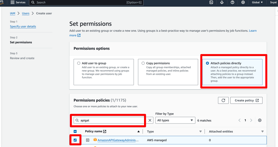
Task: Open the policy table preferences gear icon
Action: pos(260,120)
